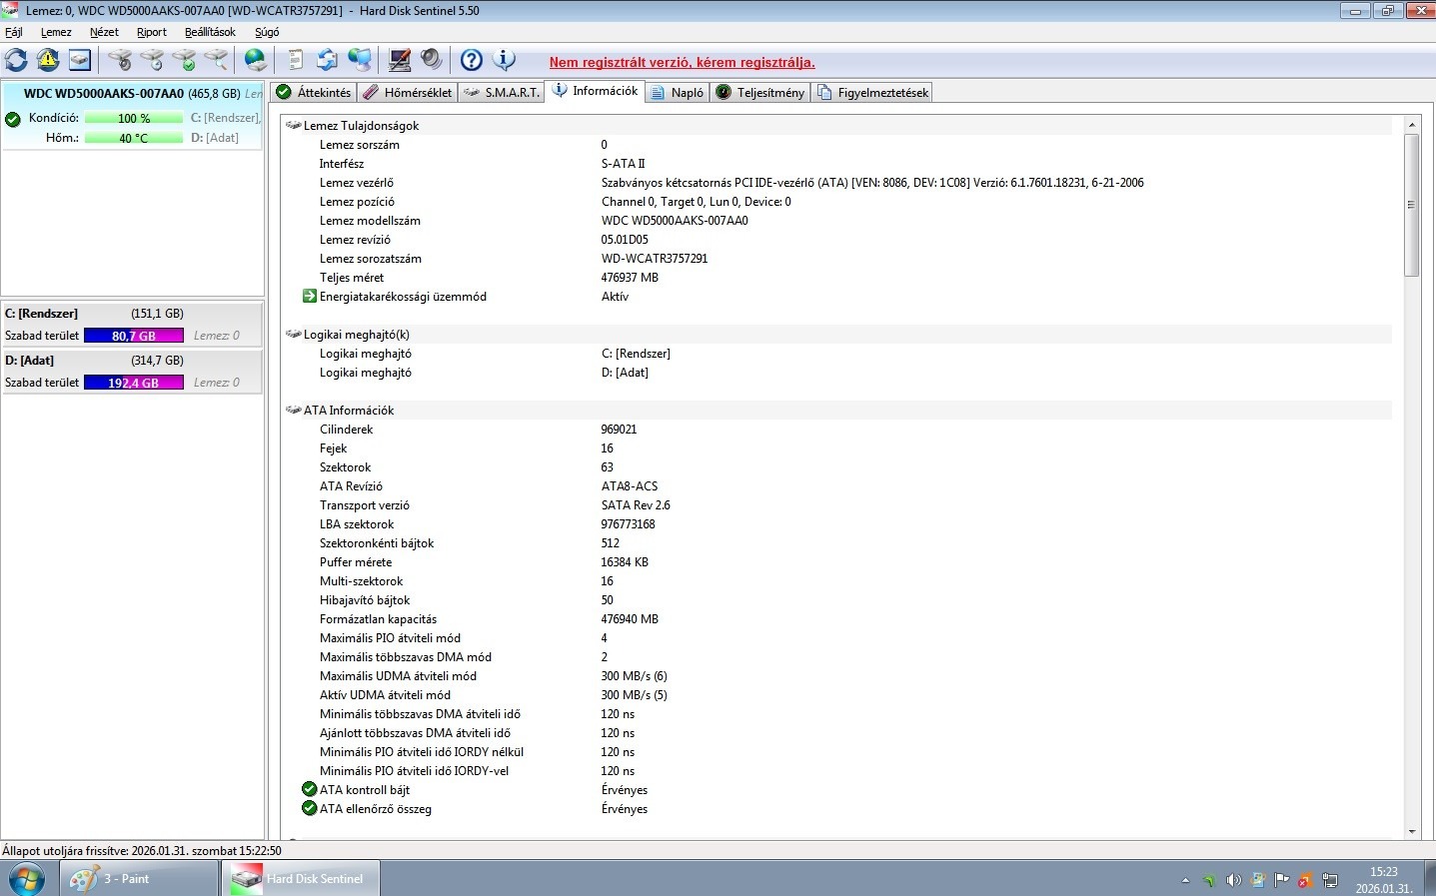Screen dimensions: 1436x896
Task: Switch to the S.M.A.R.T. tab
Action: (x=502, y=92)
